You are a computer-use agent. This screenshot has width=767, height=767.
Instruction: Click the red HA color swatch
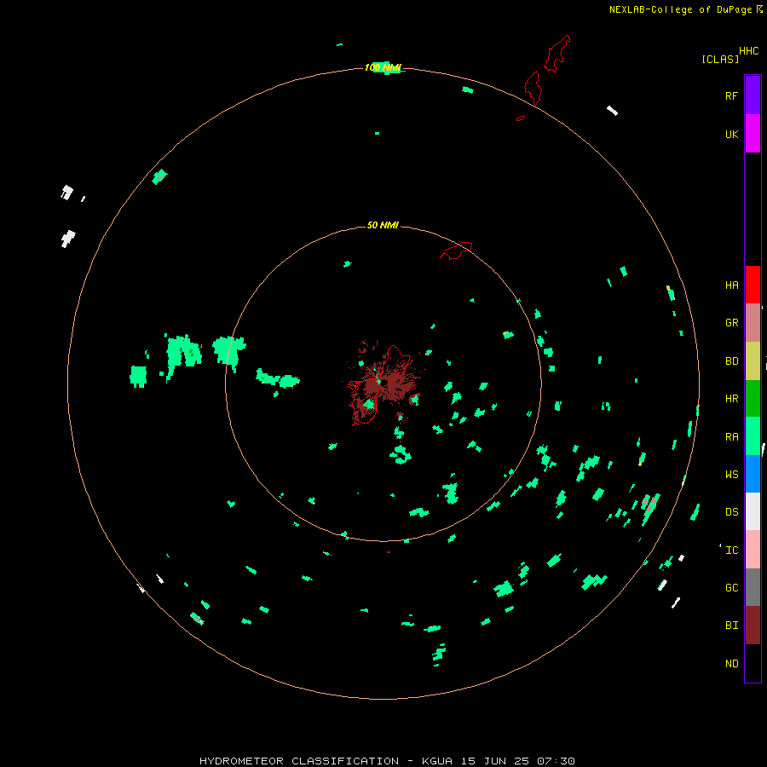[753, 285]
